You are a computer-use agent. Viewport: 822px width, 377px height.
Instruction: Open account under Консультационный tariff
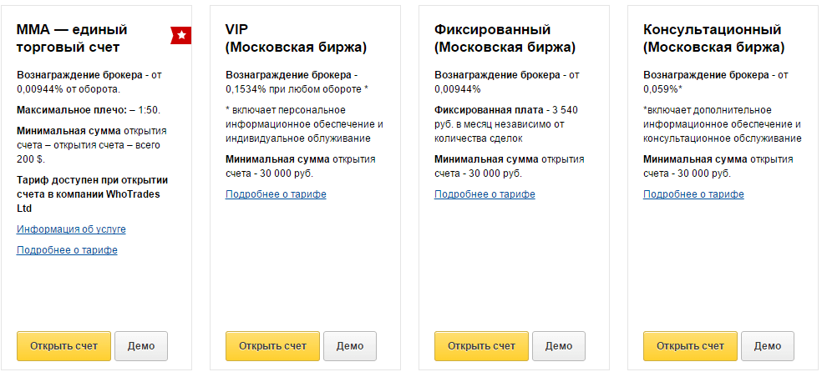(x=690, y=346)
